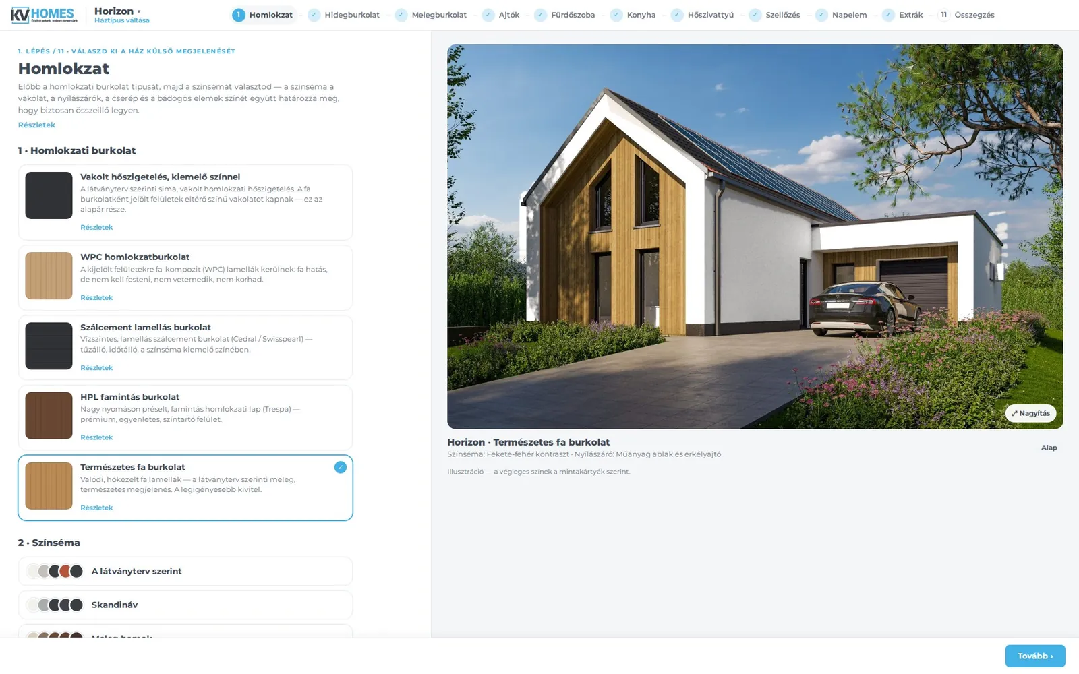Click the WPC wood-tone swatch thumbnail
1079x674 pixels.
[x=49, y=276]
